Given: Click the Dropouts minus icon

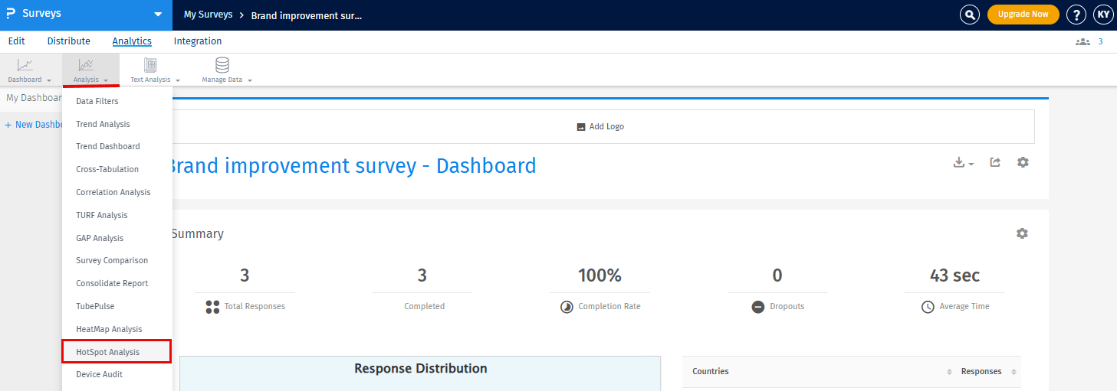Looking at the screenshot, I should pos(757,307).
